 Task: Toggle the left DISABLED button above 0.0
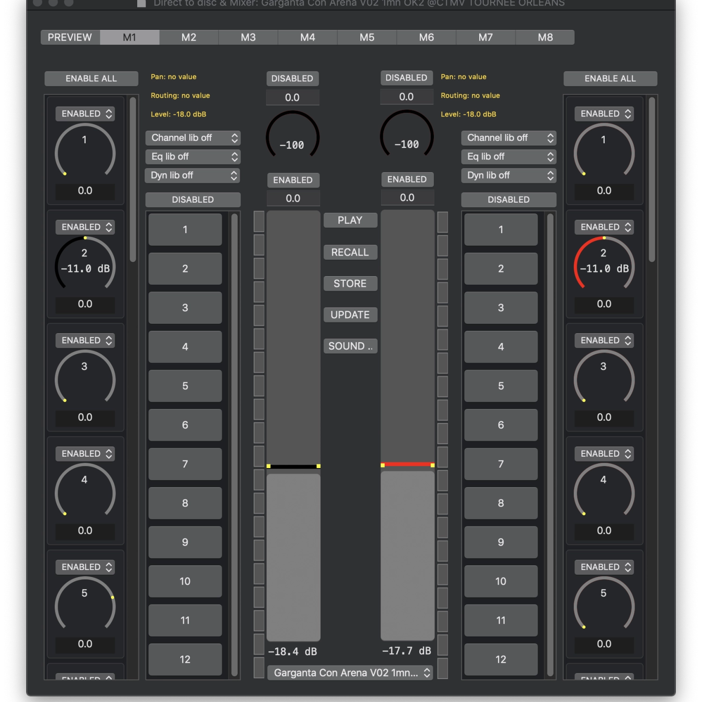click(x=292, y=79)
